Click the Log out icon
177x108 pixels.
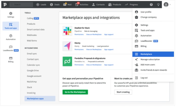coord(136,78)
